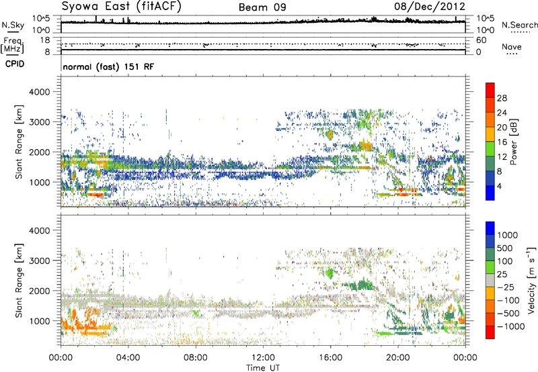Click the '60' Nave axis tick

pyautogui.click(x=481, y=40)
